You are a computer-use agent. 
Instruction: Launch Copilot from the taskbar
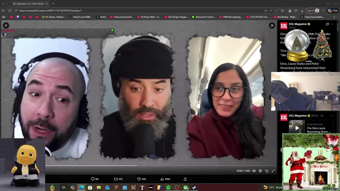tap(73, 188)
